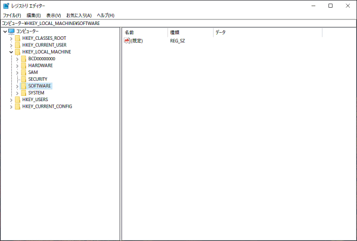Maximize the Registry Editor window
357x241 pixels.
tap(331, 6)
